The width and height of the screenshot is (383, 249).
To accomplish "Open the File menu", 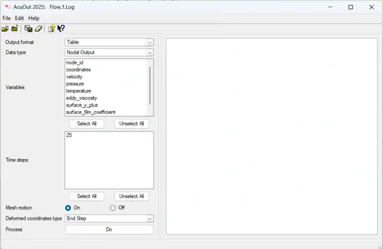I will (7, 18).
